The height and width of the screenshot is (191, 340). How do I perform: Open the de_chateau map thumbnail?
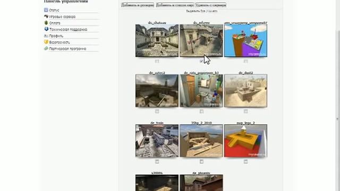click(157, 41)
